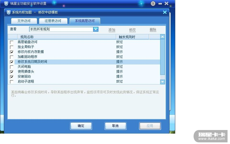The image size is (230, 144).
Task: Switch to the 文件访问 tab
Action: coord(24,21)
